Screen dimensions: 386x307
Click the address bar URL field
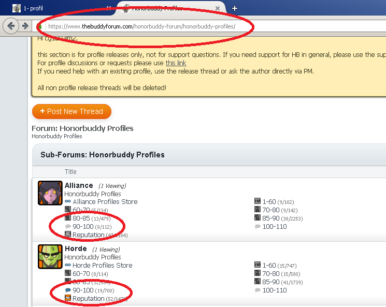click(155, 26)
